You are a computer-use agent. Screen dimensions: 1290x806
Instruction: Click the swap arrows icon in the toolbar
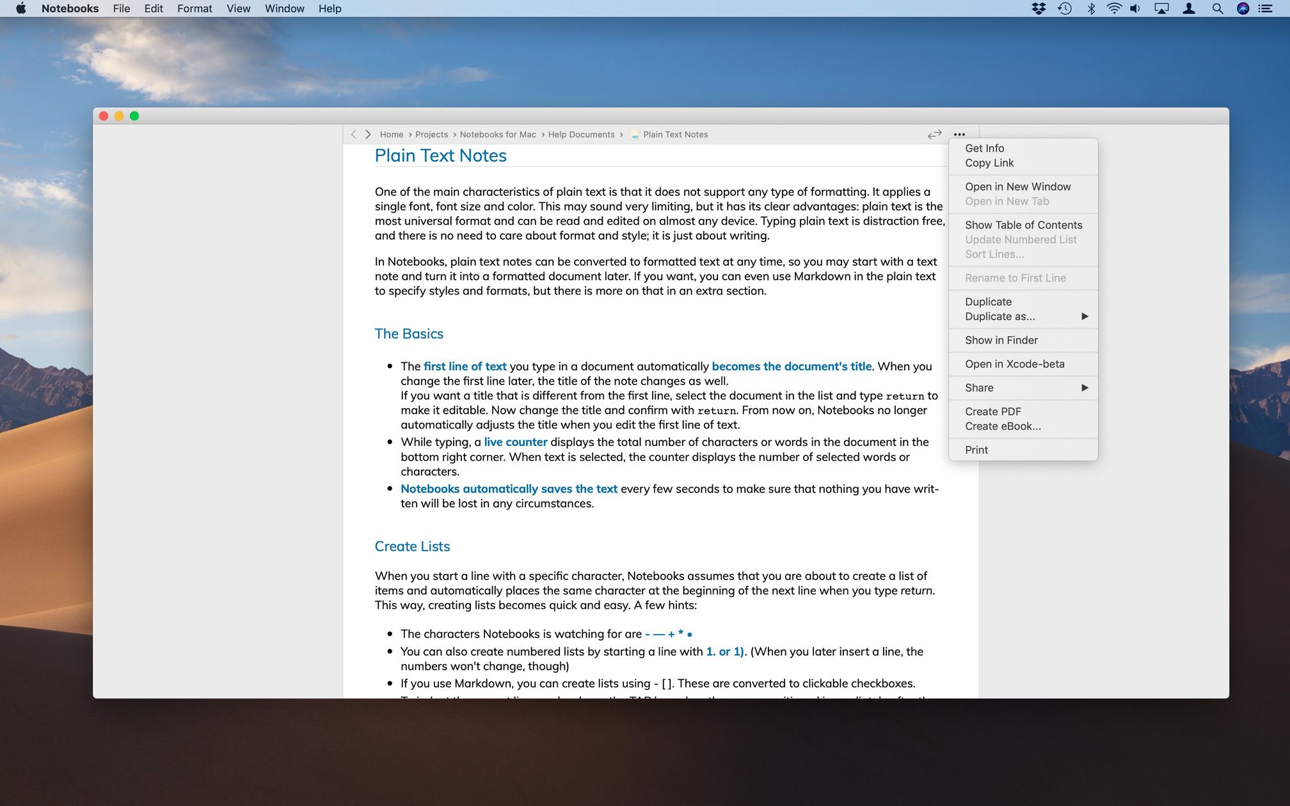934,134
